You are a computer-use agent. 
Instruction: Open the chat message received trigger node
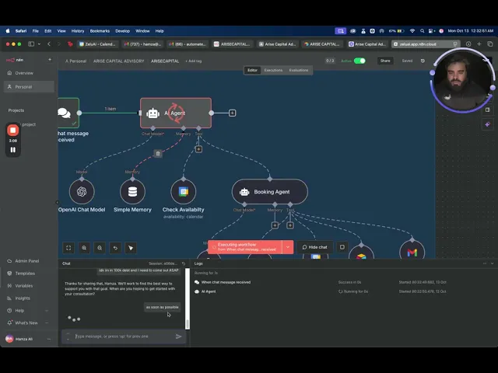click(x=68, y=113)
